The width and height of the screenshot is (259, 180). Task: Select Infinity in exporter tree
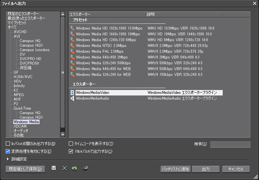(x=19, y=86)
